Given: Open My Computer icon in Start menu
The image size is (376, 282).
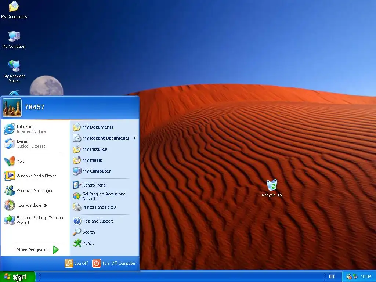Looking at the screenshot, I should point(77,171).
